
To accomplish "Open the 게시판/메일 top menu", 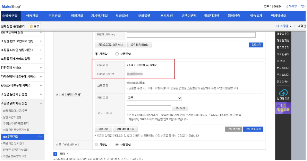I will click(x=99, y=16).
